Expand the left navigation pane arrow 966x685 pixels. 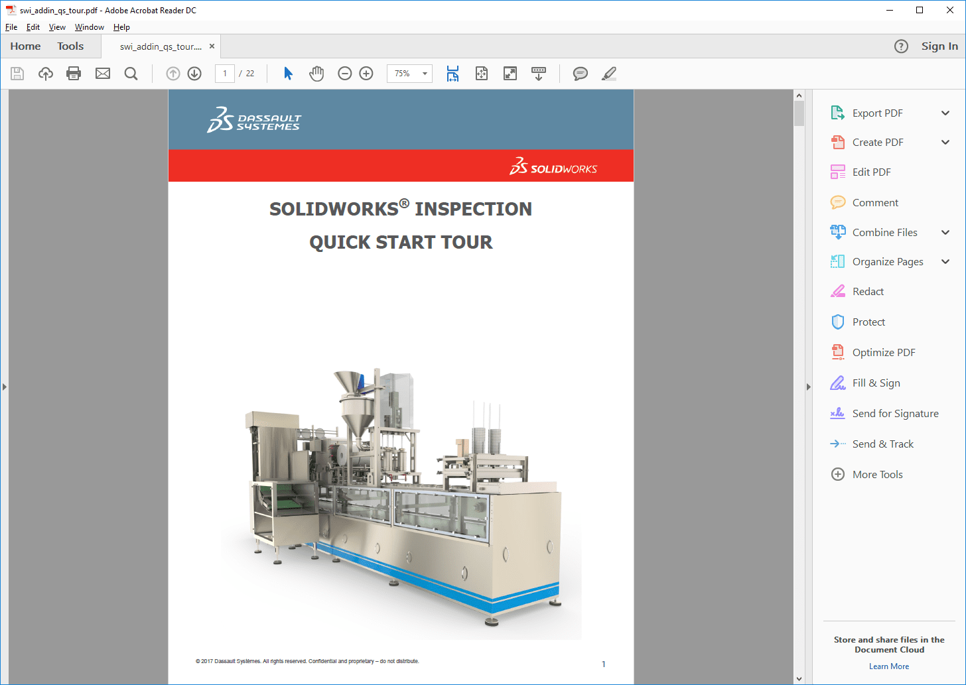tap(4, 387)
